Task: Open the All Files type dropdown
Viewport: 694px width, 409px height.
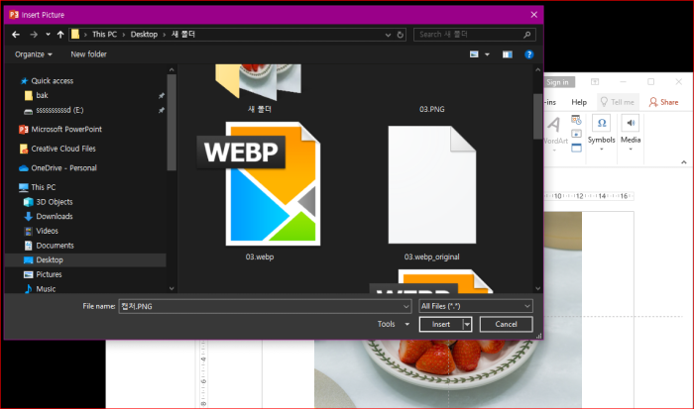Action: [x=476, y=306]
